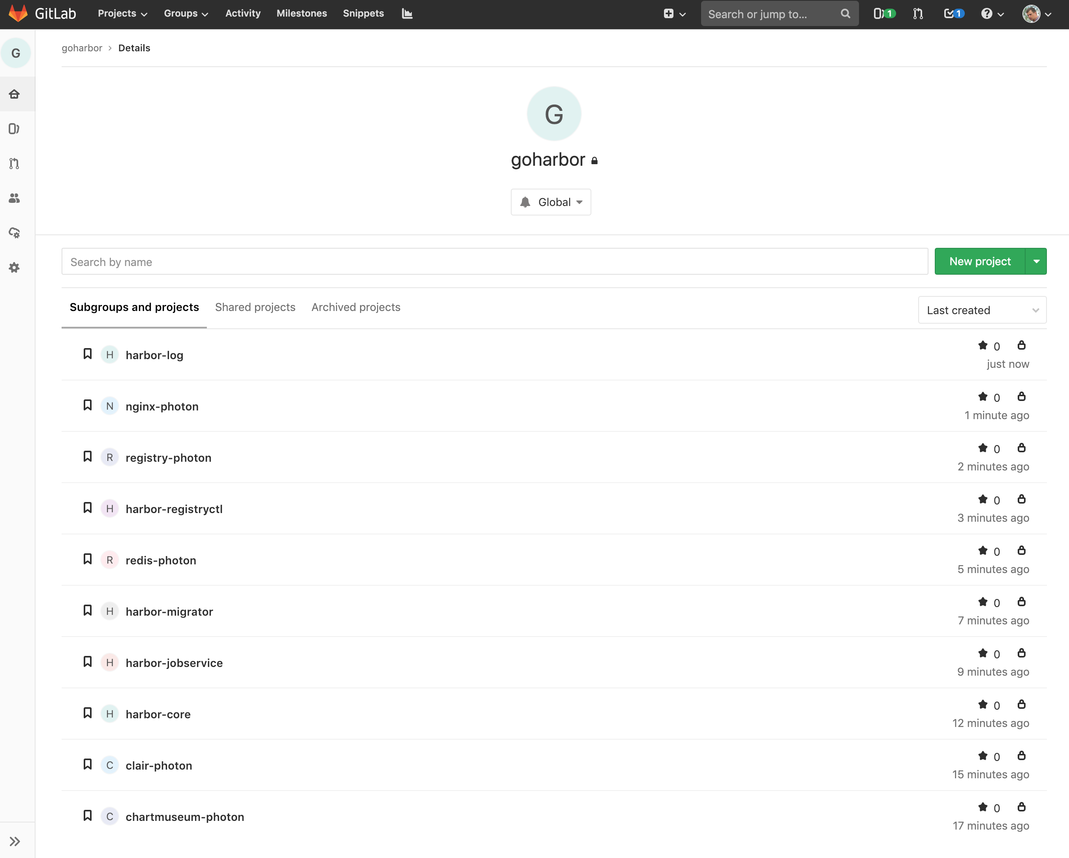The image size is (1069, 858).
Task: Focus the Search by name field
Action: pos(494,262)
